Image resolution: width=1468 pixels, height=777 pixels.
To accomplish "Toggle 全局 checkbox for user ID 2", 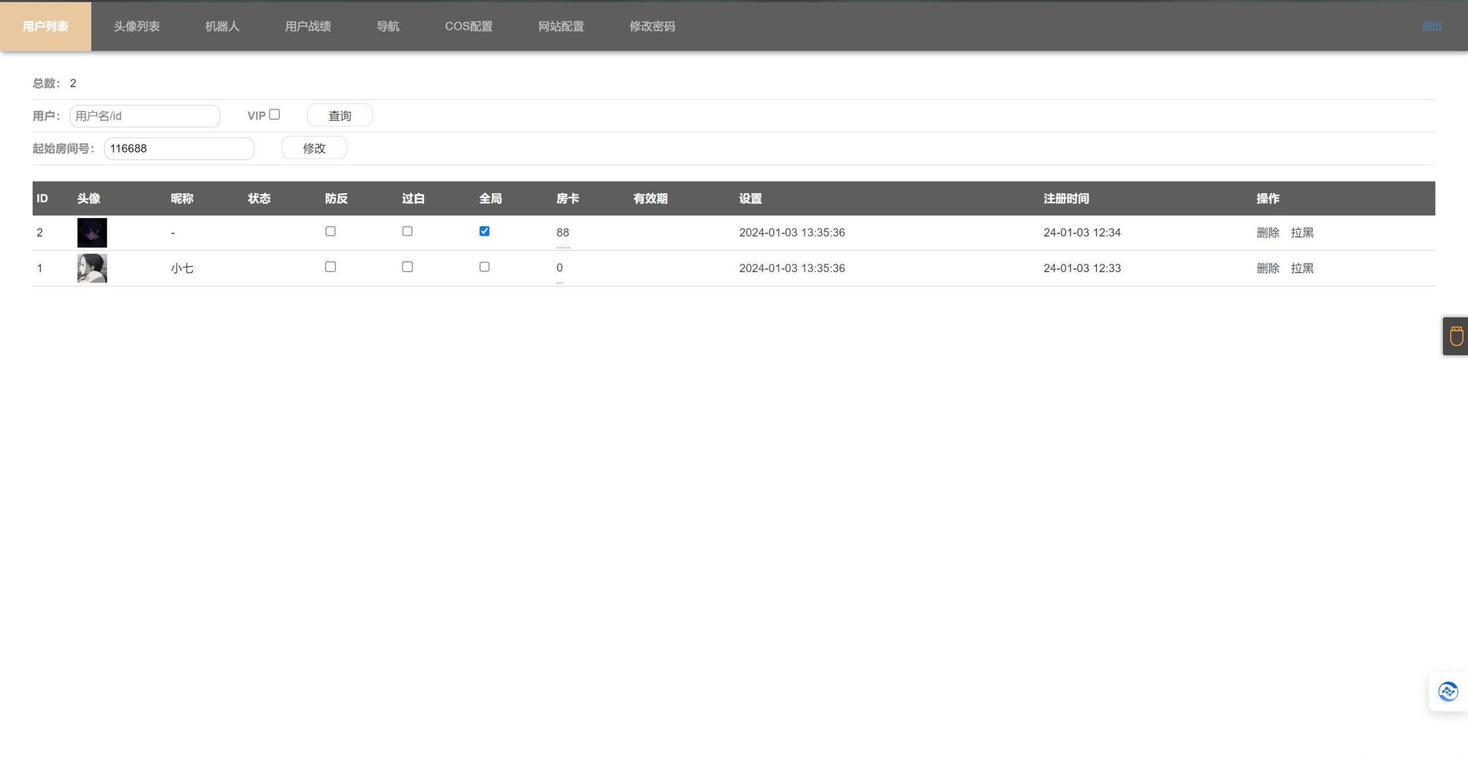I will pyautogui.click(x=483, y=231).
